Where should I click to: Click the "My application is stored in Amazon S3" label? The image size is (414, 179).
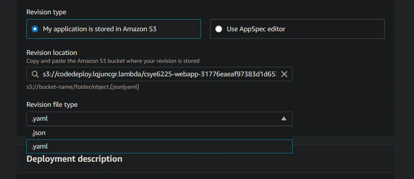tap(100, 29)
